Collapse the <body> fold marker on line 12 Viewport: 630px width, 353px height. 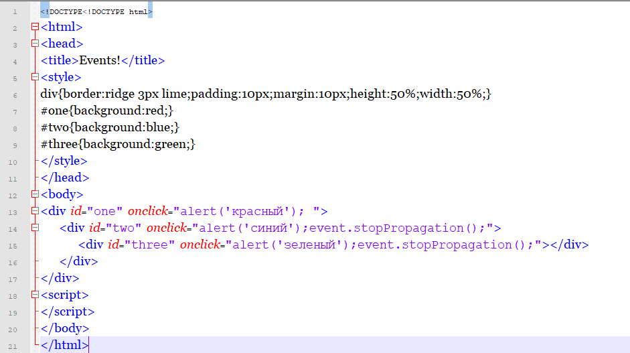(x=35, y=195)
